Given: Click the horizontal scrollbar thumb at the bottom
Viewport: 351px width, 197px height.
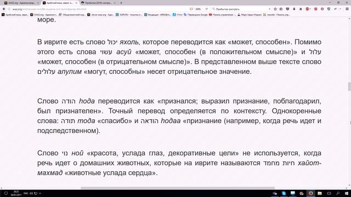Looking at the screenshot, I should (x=178, y=188).
